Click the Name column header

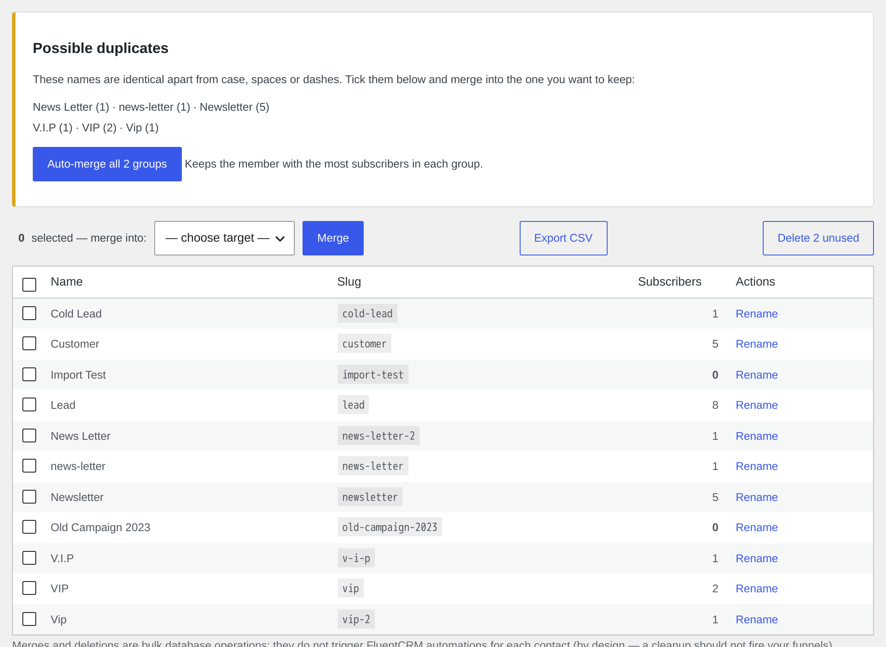click(x=66, y=282)
